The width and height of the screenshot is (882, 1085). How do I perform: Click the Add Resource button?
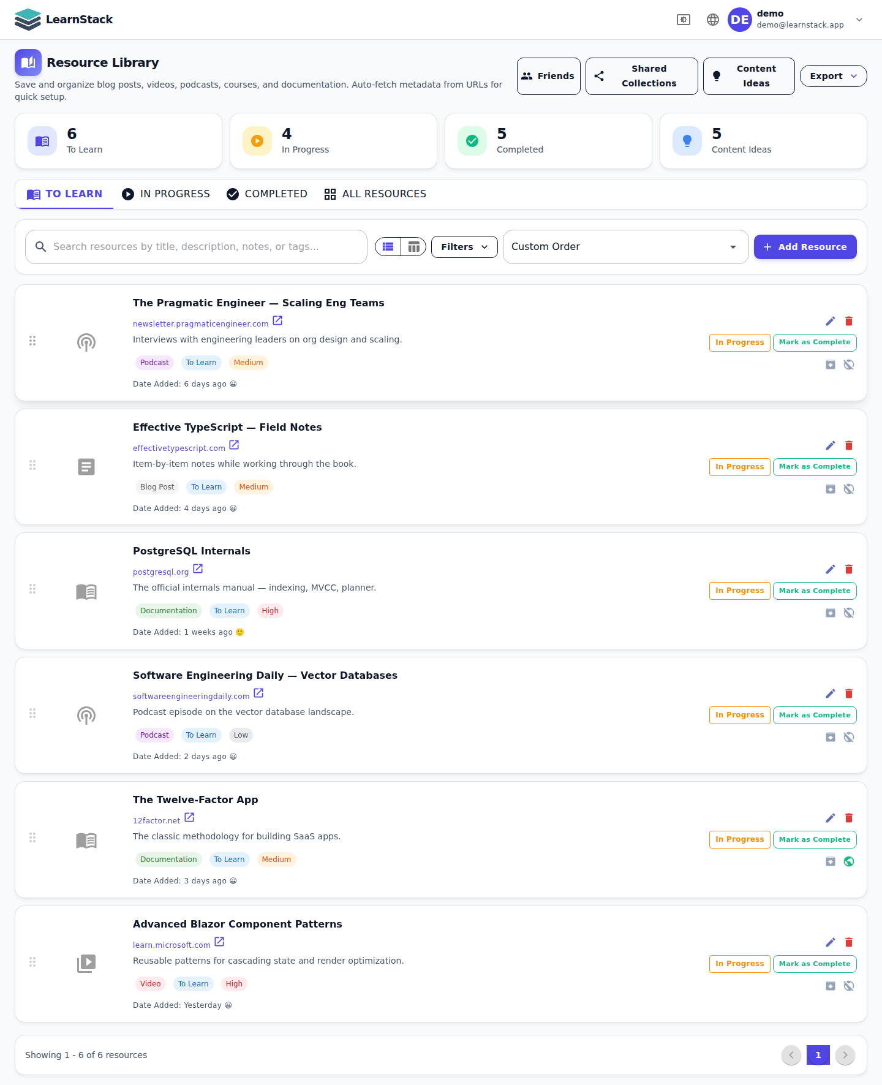point(805,247)
